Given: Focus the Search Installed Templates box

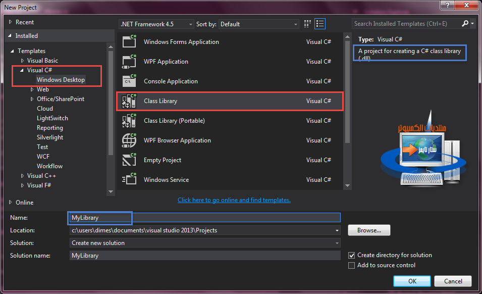Looking at the screenshot, I should 406,24.
